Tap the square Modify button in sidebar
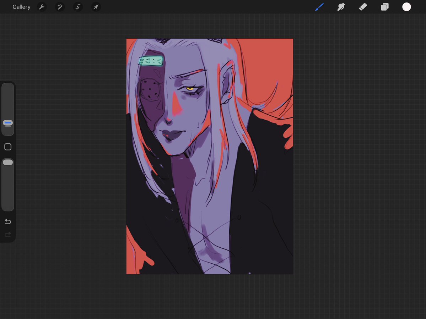Image resolution: width=426 pixels, height=319 pixels. (8, 147)
